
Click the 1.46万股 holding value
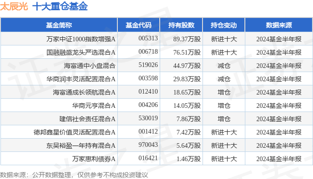tap(188, 159)
